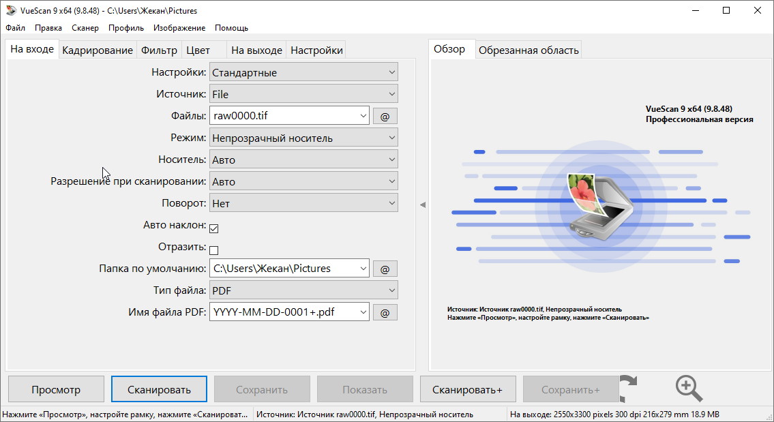Click the zoom-in magnifier icon
Image resolution: width=774 pixels, height=422 pixels.
(688, 389)
